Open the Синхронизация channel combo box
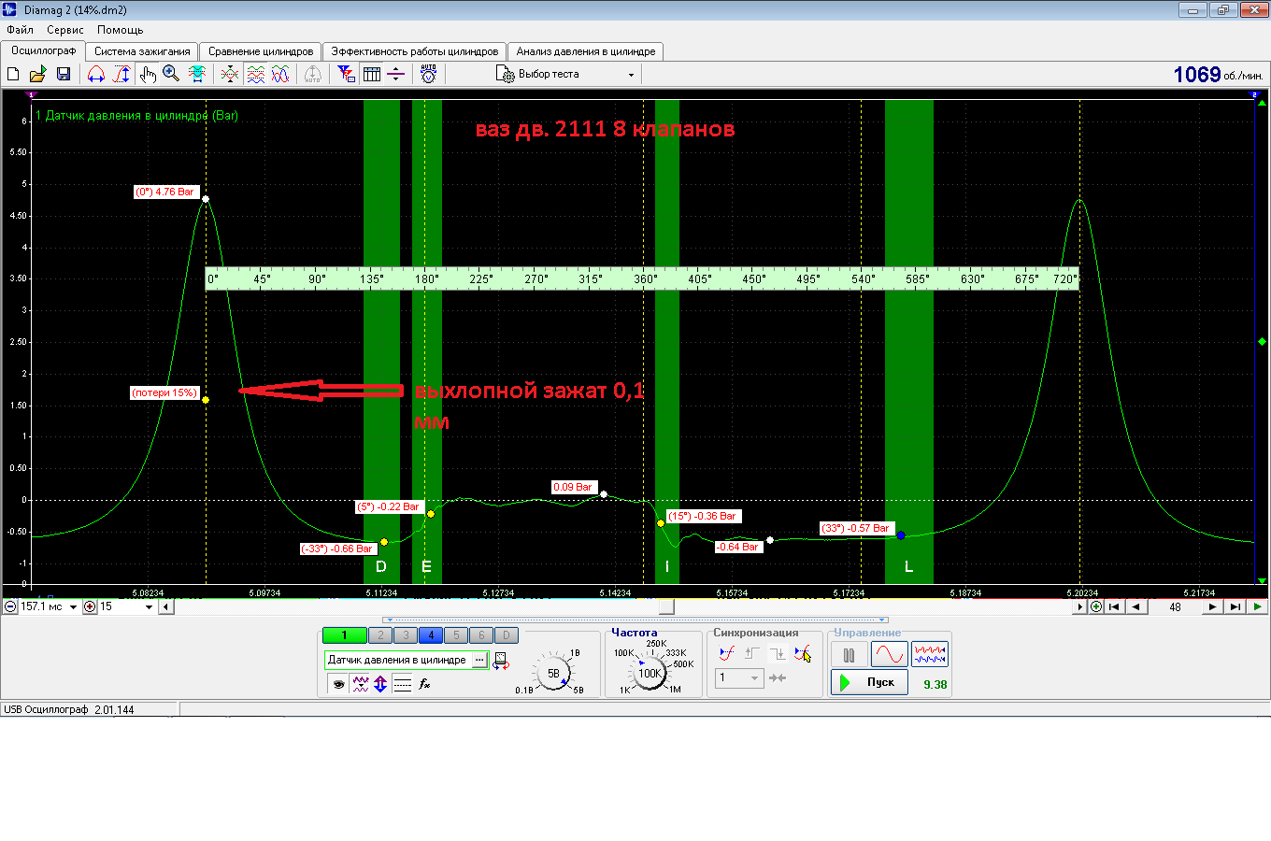Screen dimensions: 1271x841 pyautogui.click(x=739, y=677)
